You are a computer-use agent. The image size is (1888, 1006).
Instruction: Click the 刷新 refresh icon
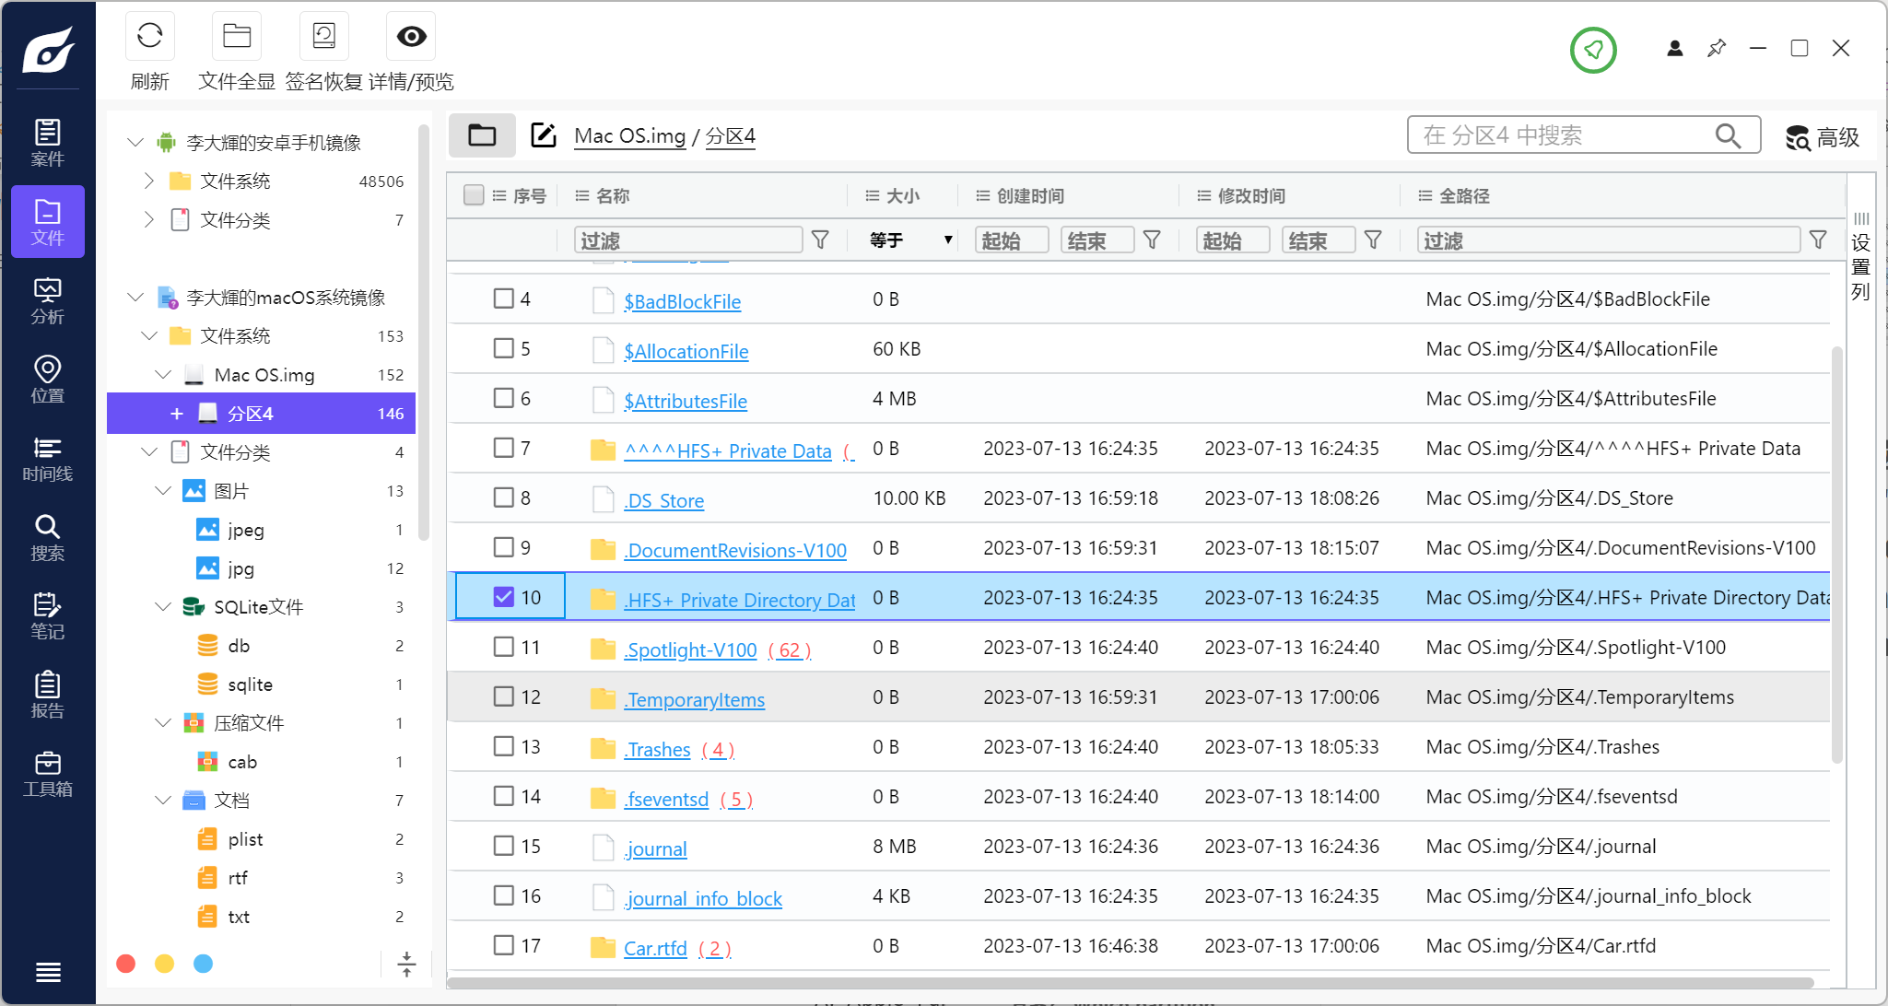click(149, 37)
